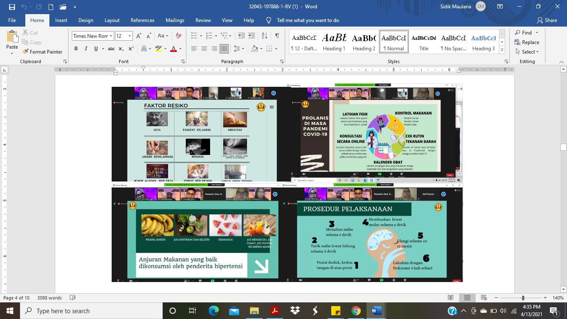This screenshot has height=319, width=567.
Task: Apply the yellow text highlight color
Action: [158, 49]
